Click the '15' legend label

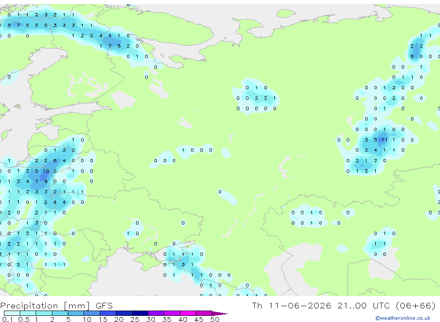pyautogui.click(x=103, y=319)
